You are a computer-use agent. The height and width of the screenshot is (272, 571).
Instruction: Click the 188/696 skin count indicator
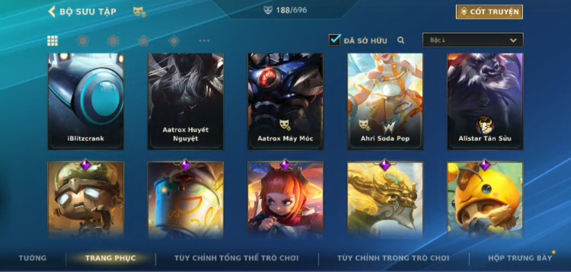pyautogui.click(x=285, y=10)
